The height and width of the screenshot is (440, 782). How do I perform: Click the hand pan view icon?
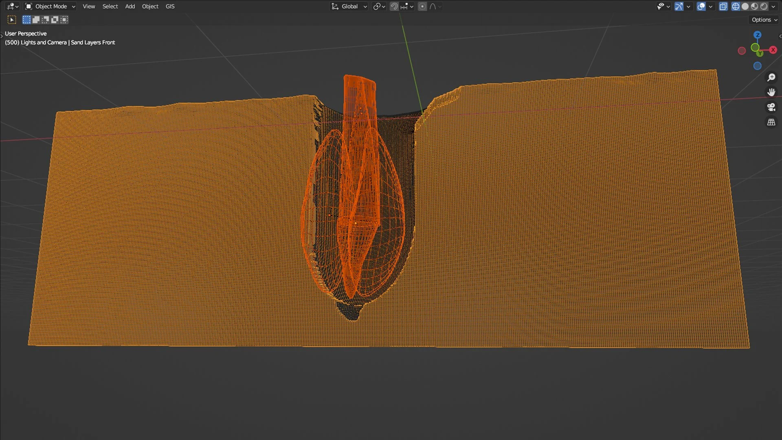click(x=771, y=92)
